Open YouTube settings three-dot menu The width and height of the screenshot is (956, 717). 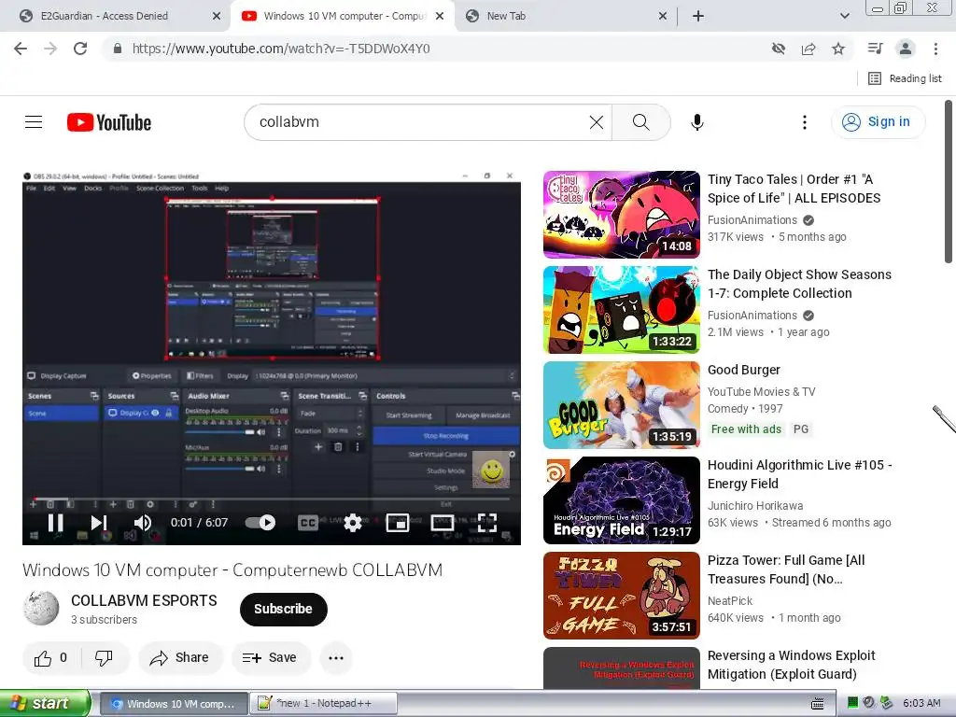pos(804,122)
